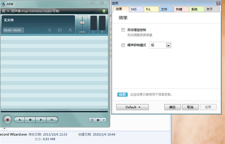Switch to the 系统 tab
Screen dimensions: 225x144
coord(196,9)
